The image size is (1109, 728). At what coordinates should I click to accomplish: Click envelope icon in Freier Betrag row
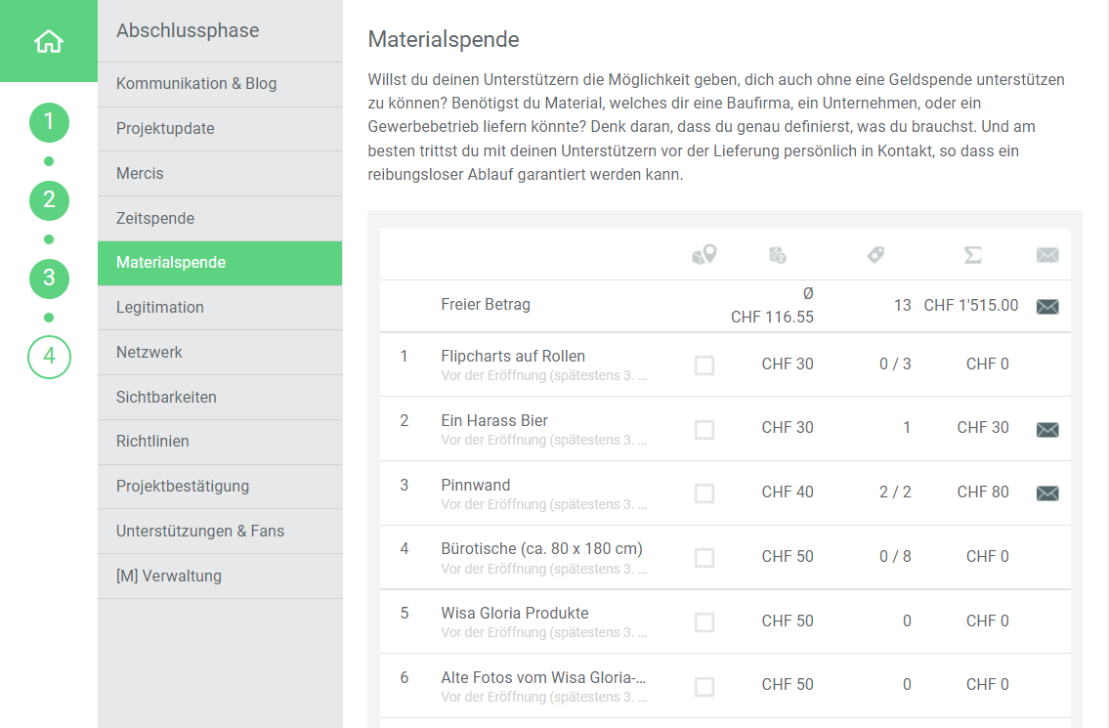click(1046, 307)
